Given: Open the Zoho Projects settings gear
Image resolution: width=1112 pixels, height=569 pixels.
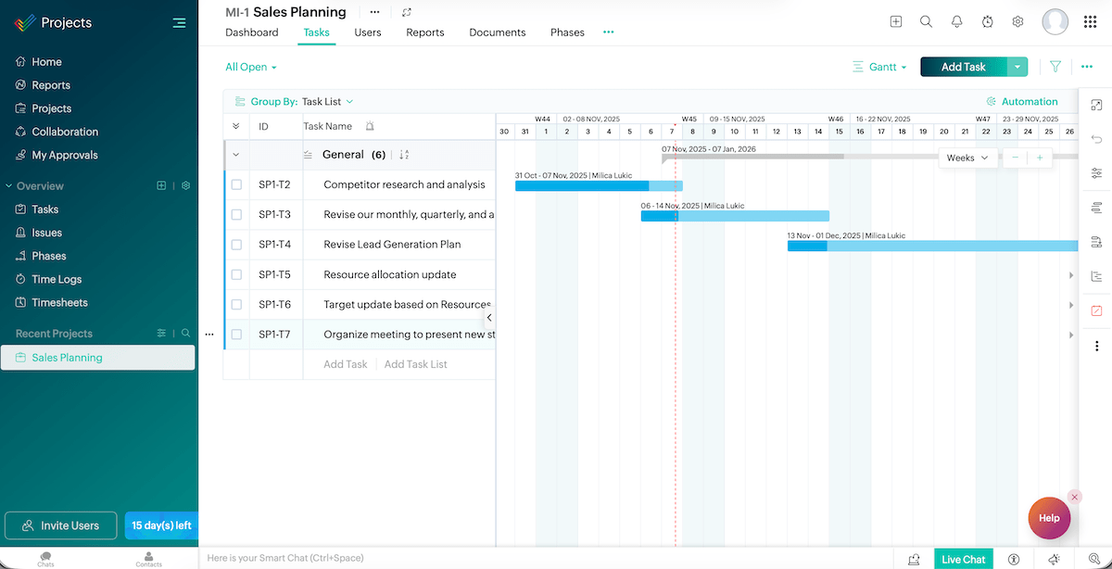Looking at the screenshot, I should coord(1017,21).
